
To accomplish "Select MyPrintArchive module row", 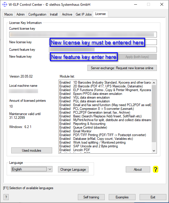I will click(x=105, y=120).
